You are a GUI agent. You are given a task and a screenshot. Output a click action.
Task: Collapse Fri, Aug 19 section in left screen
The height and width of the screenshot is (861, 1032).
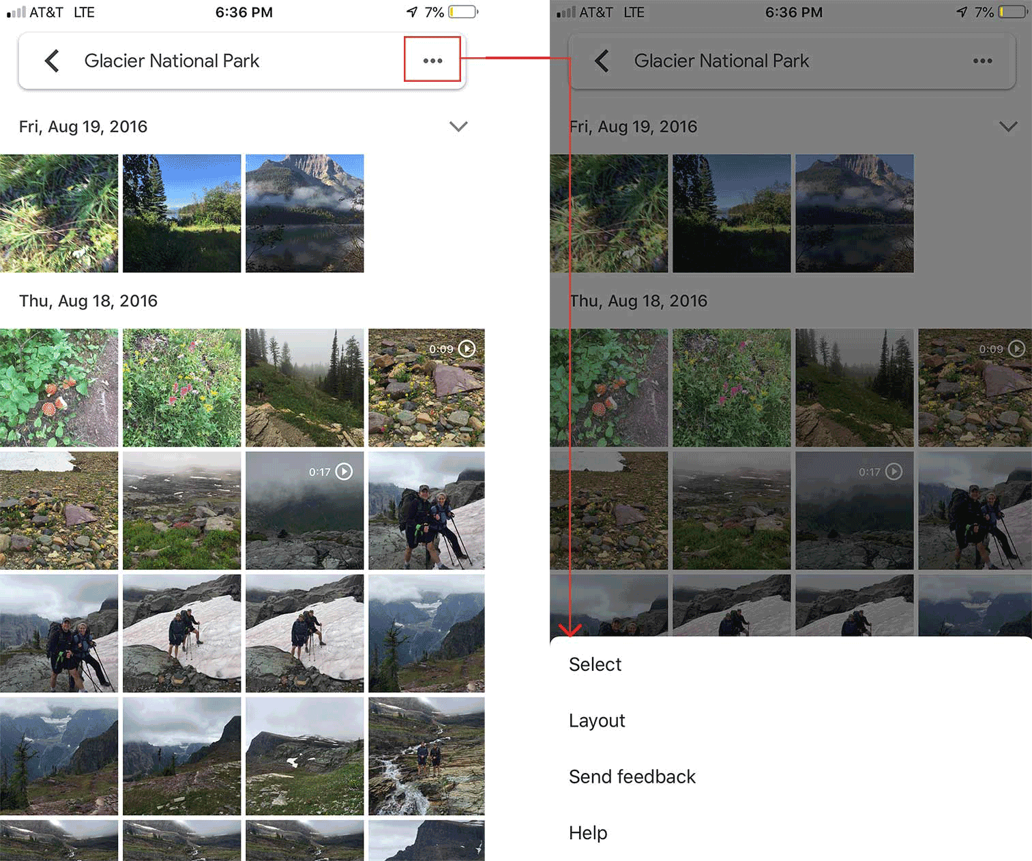pyautogui.click(x=458, y=127)
